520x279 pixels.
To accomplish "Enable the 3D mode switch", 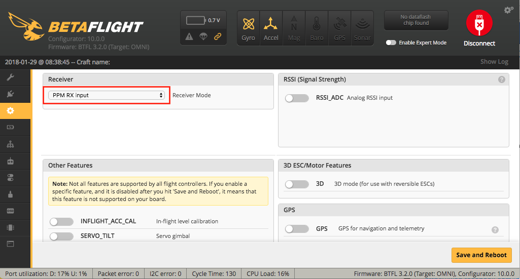I will coord(297,184).
